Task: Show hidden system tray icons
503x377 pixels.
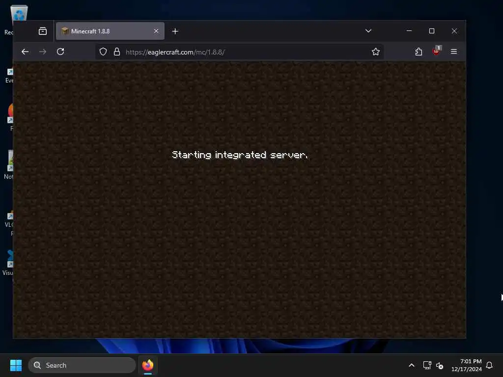Action: pos(412,365)
